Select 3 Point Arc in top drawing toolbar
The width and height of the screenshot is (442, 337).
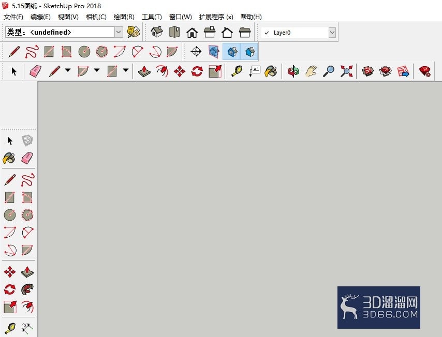click(155, 52)
